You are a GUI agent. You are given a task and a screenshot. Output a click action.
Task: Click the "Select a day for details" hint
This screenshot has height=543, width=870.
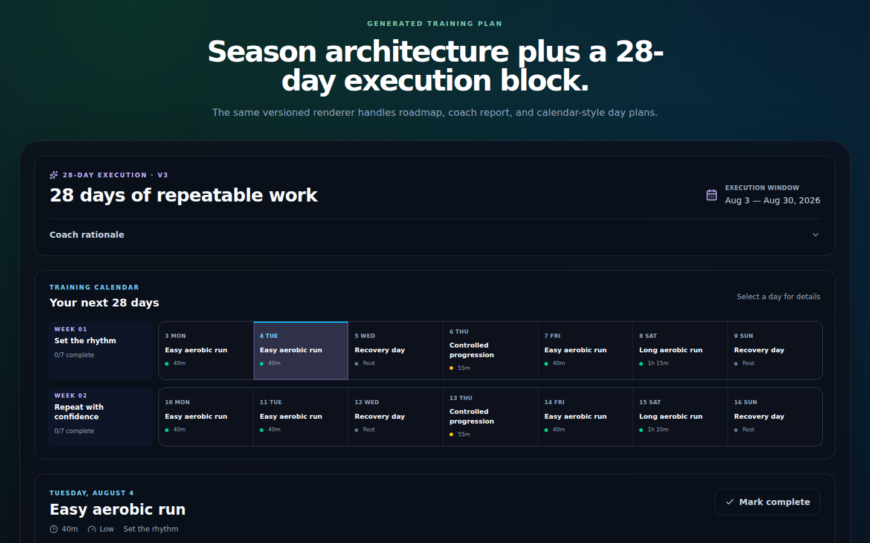point(779,297)
